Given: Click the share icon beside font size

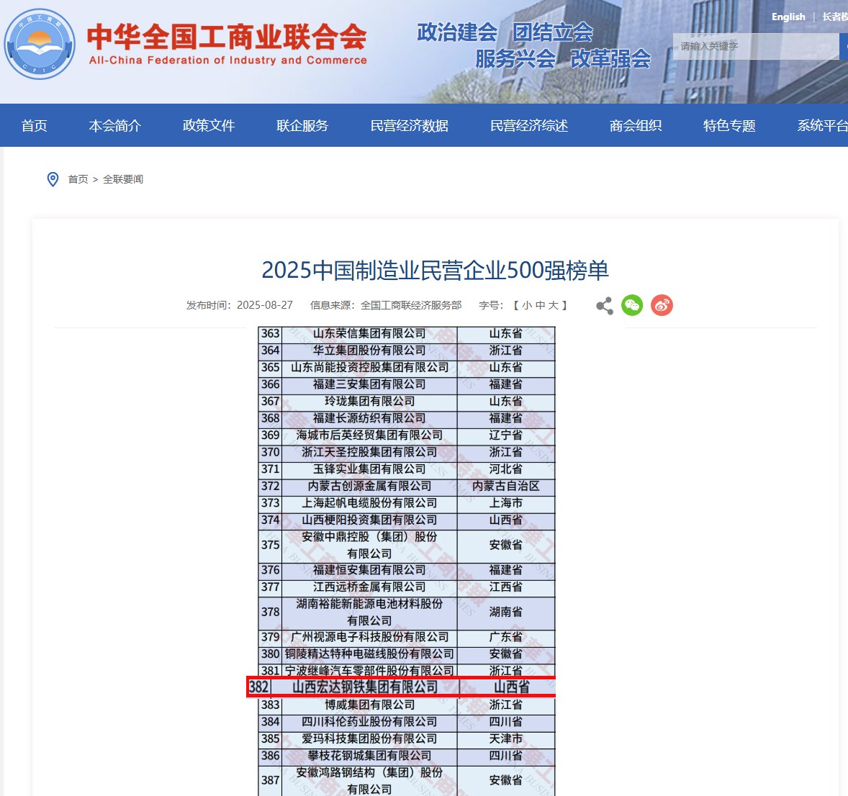Looking at the screenshot, I should [605, 306].
